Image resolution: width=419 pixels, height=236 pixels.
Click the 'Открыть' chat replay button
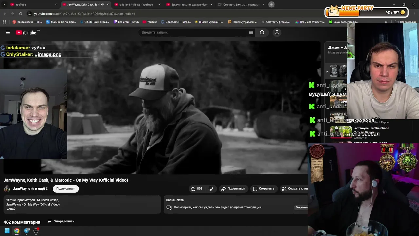(x=301, y=207)
